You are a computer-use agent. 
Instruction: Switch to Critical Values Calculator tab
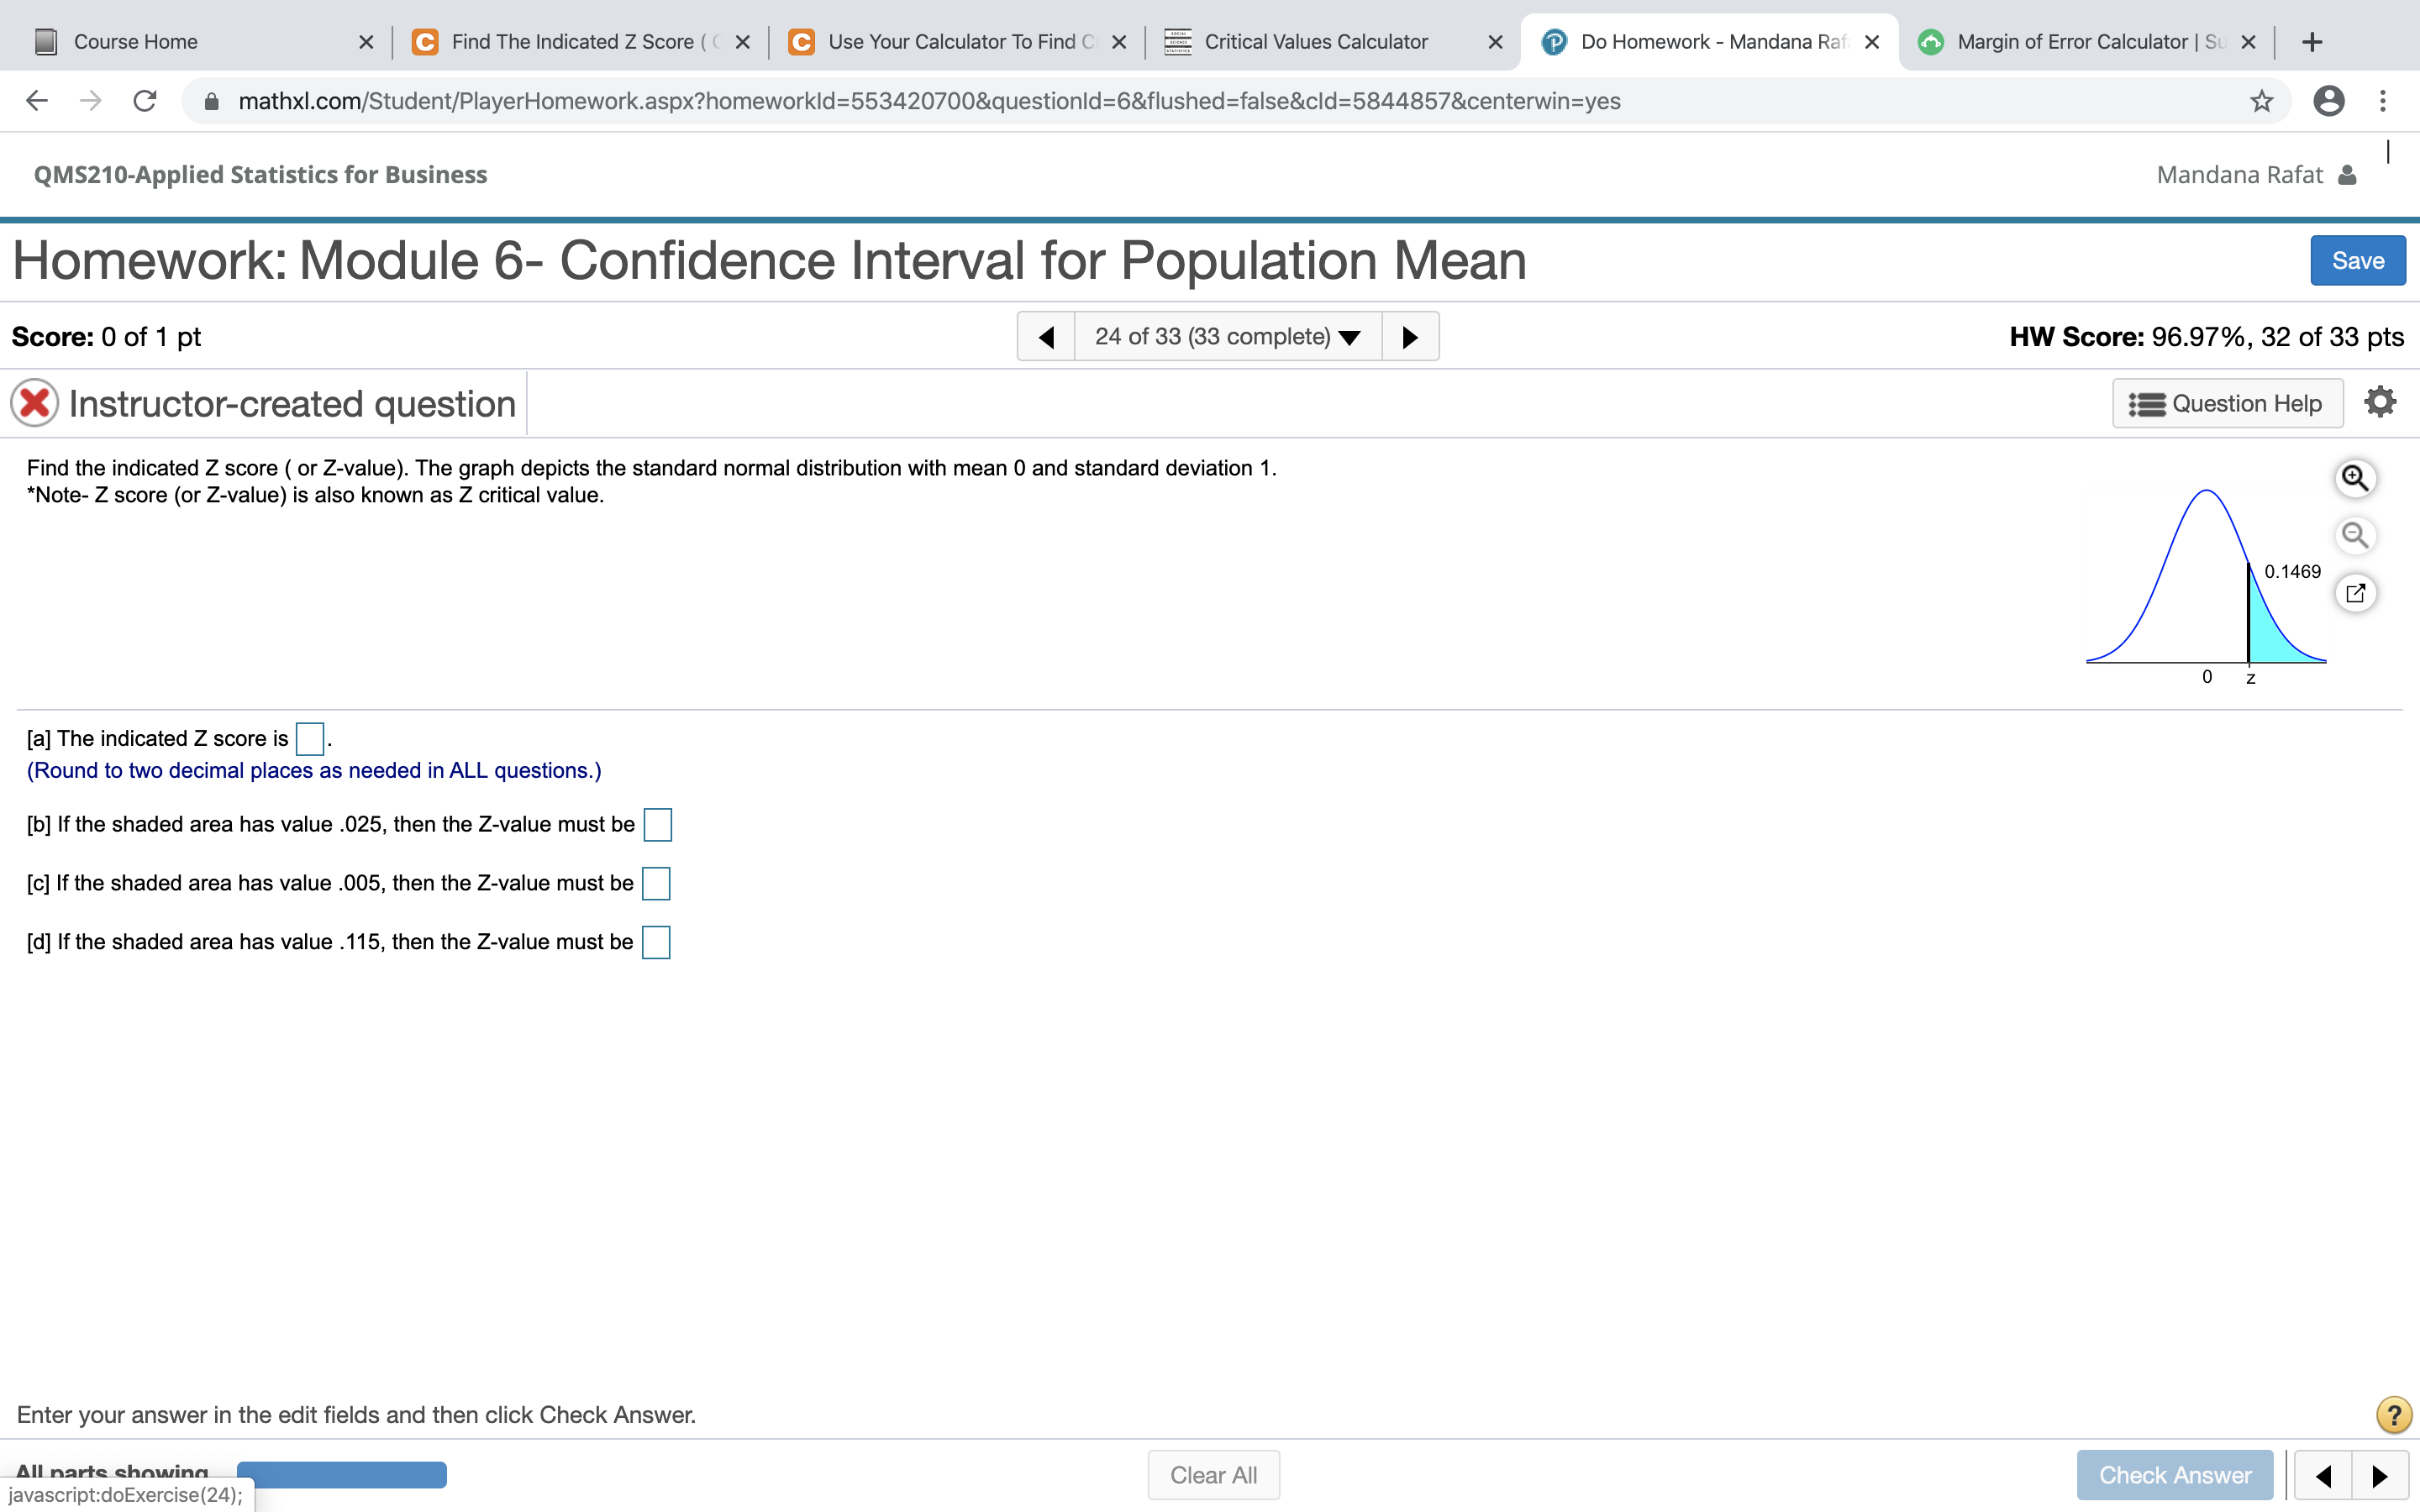tap(1315, 42)
